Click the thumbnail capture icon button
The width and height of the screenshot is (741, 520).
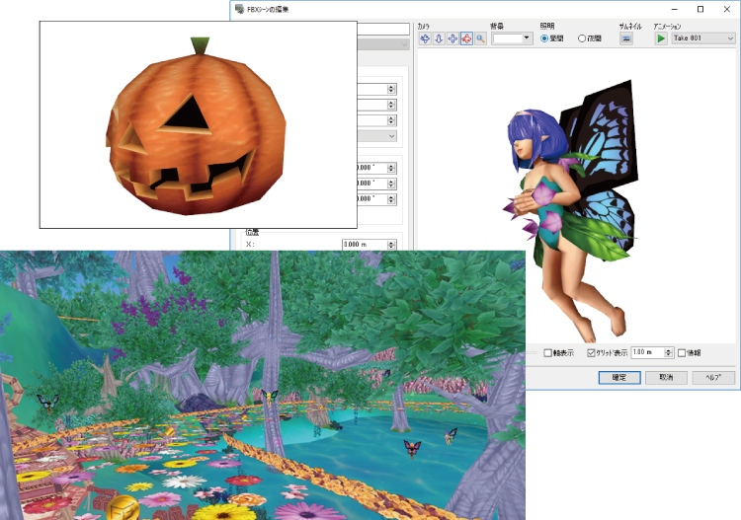(626, 38)
